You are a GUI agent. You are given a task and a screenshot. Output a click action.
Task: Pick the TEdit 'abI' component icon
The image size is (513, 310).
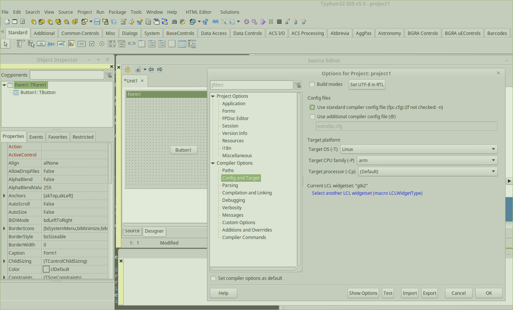tap(61, 44)
